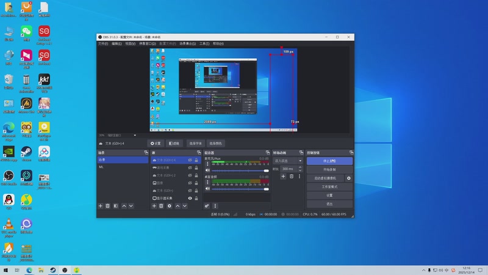488x275 pixels.
Task: Open the 工具(T) menu
Action: [x=204, y=44]
